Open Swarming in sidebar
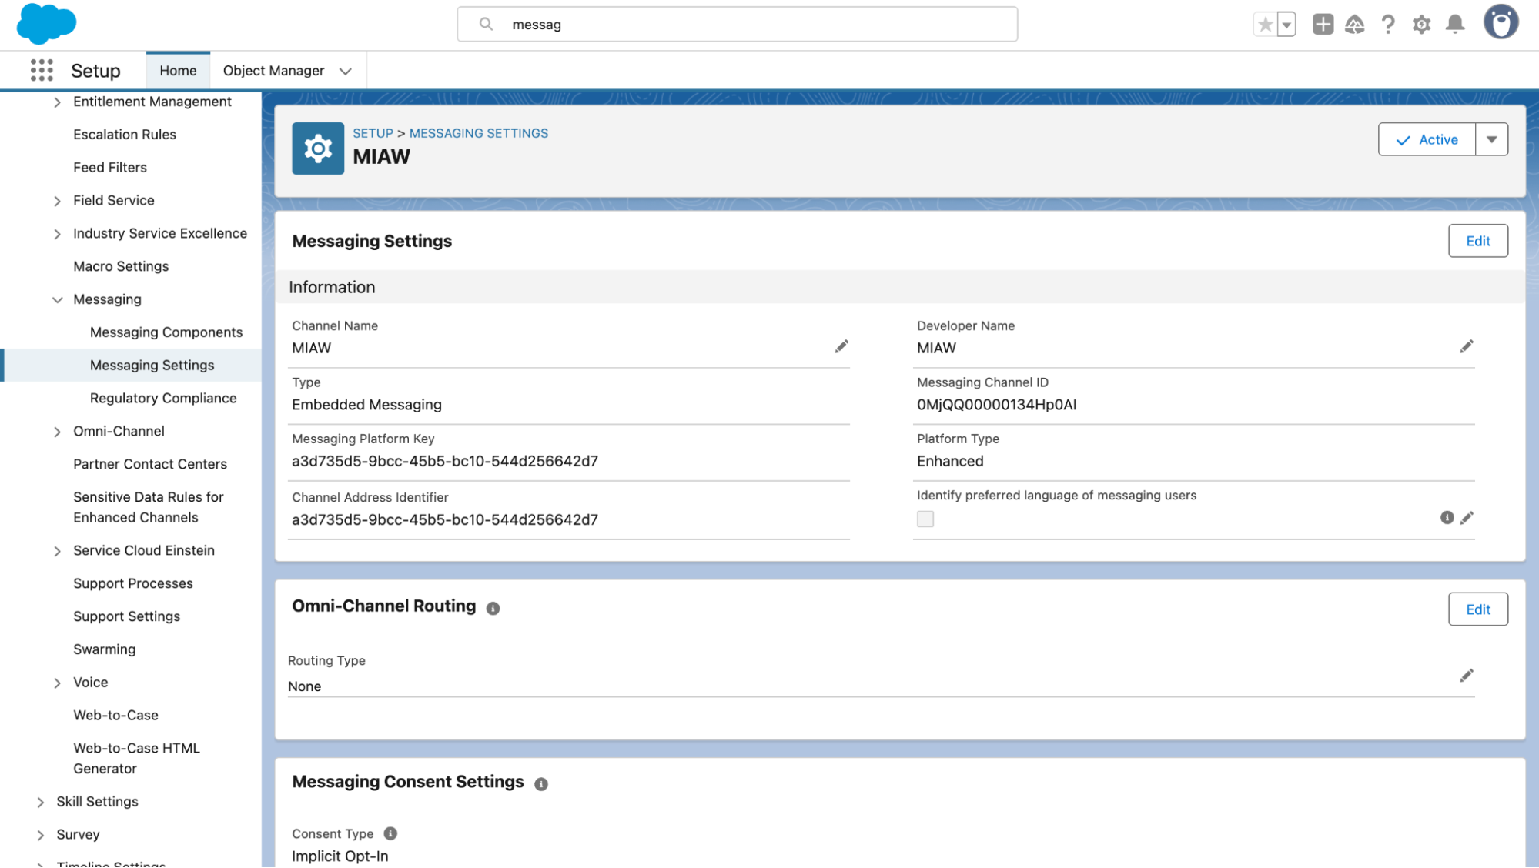Screen dimensions: 1539x868 point(104,649)
